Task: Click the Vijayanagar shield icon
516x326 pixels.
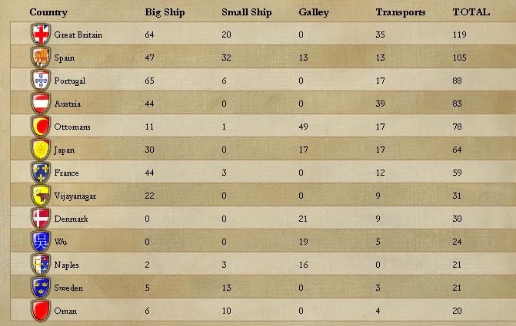Action: coord(41,196)
